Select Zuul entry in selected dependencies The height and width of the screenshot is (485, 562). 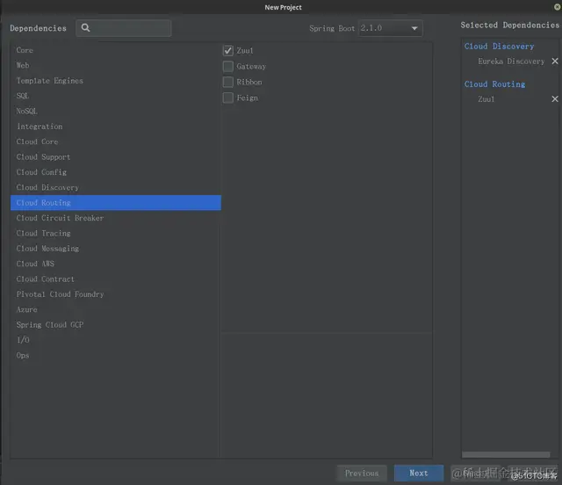pyautogui.click(x=486, y=99)
